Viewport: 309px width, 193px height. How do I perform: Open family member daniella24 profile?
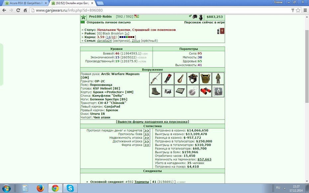[x=104, y=41]
